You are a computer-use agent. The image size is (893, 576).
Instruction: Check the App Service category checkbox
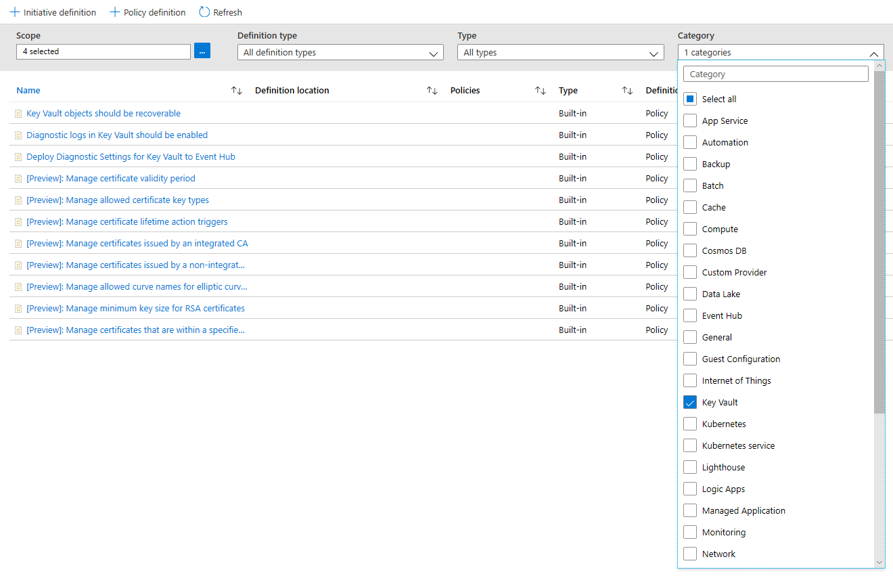click(x=689, y=120)
